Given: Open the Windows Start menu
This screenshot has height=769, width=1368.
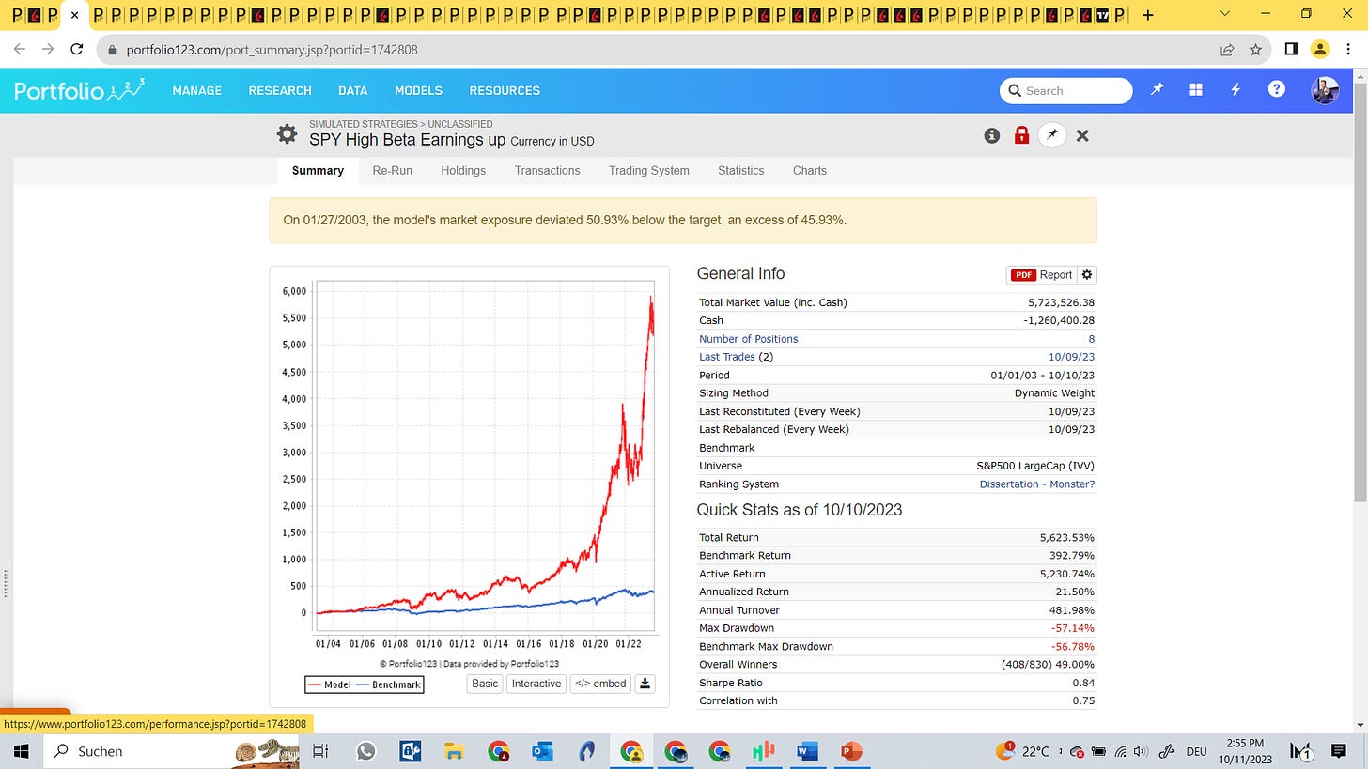Looking at the screenshot, I should pyautogui.click(x=20, y=751).
